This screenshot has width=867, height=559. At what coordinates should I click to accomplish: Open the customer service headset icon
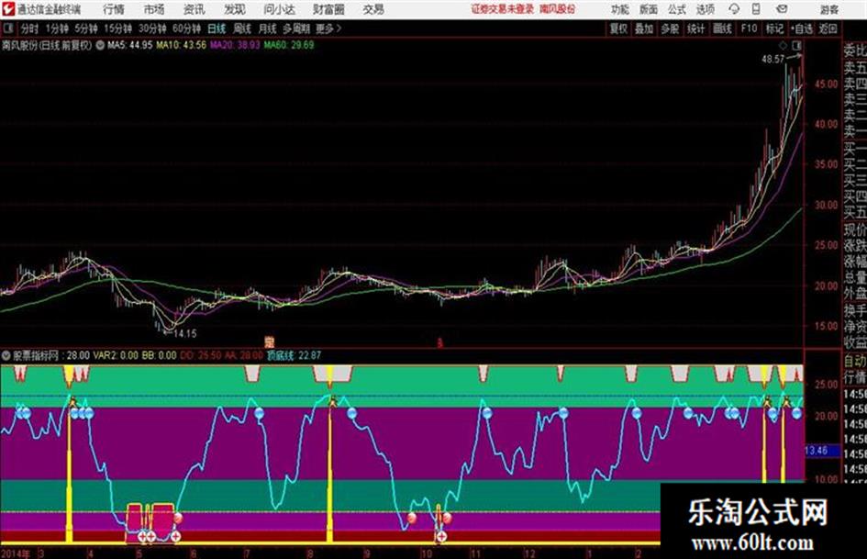click(x=734, y=9)
